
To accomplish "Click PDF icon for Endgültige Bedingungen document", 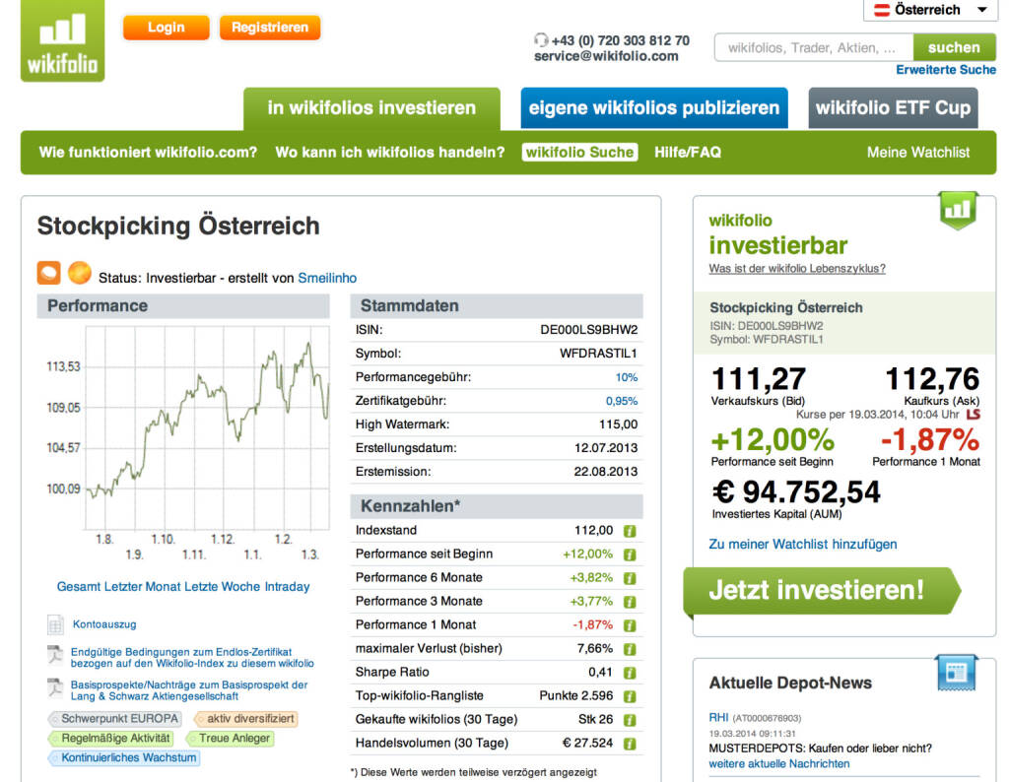I will [55, 657].
